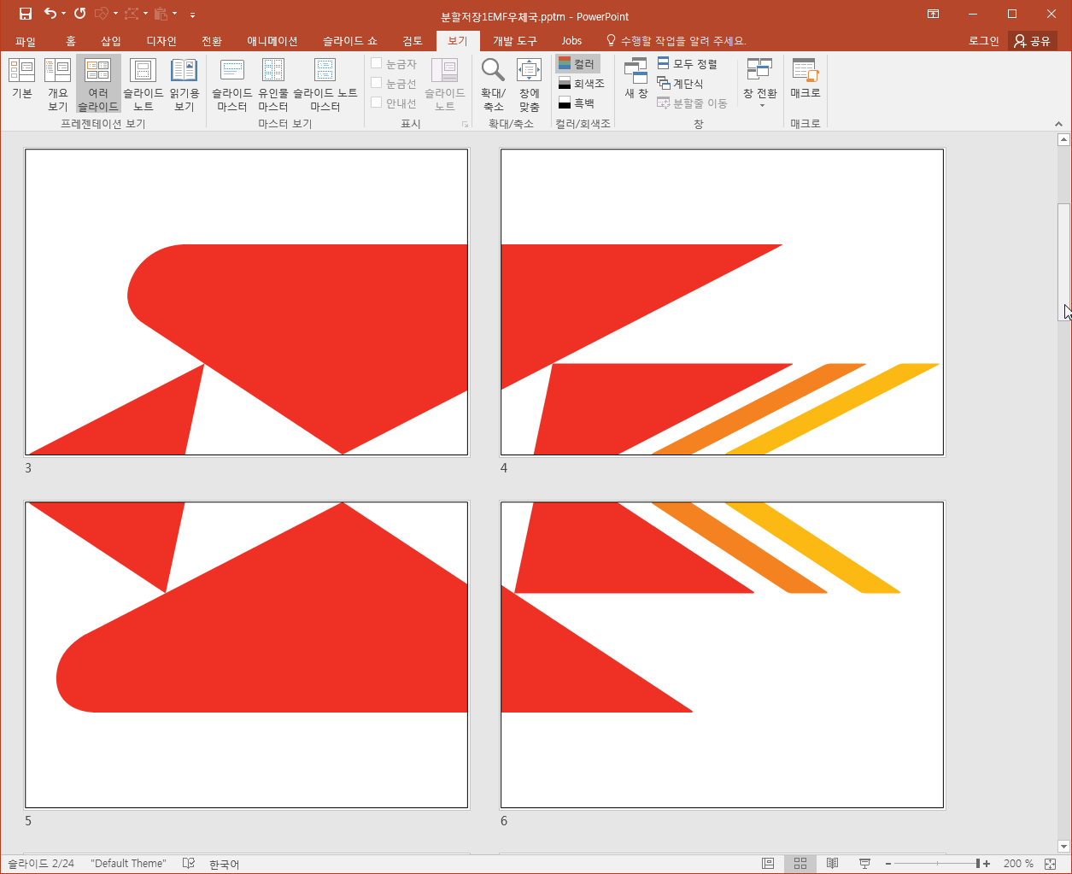Select 회색조 grayscale mode
This screenshot has height=874, width=1072.
pos(581,84)
